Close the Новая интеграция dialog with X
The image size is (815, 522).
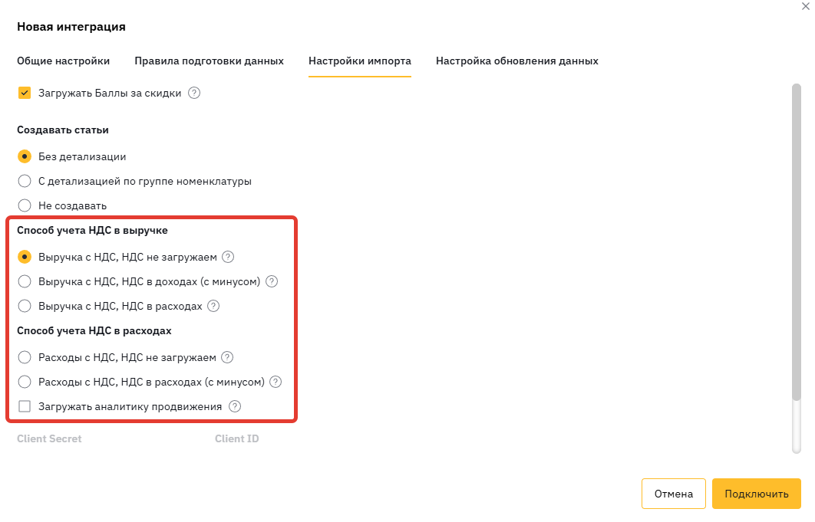(x=806, y=6)
